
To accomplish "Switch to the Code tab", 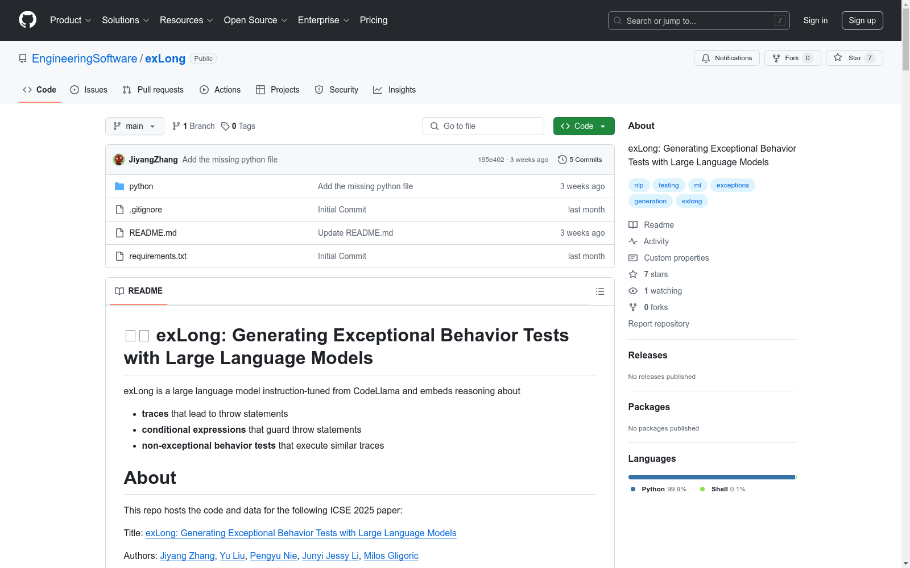I will [40, 90].
